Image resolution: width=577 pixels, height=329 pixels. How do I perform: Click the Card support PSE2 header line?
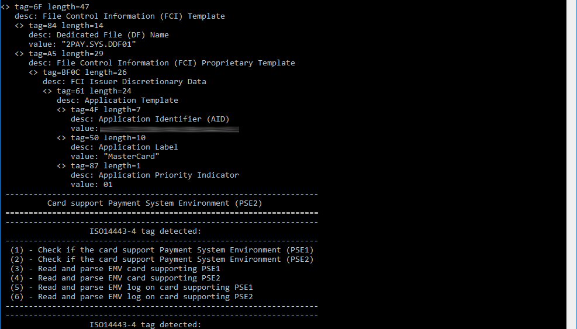(154, 203)
